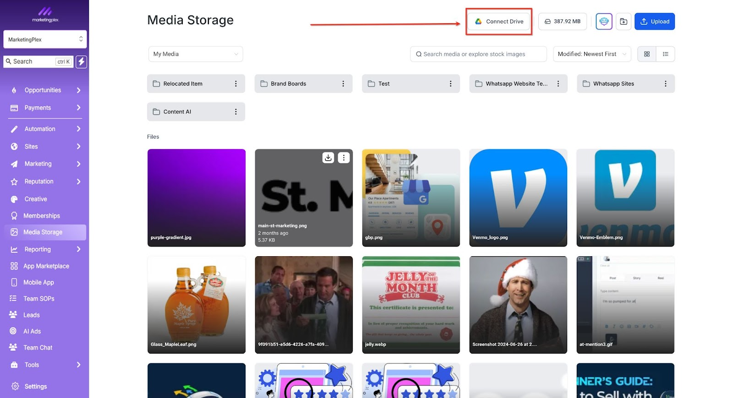Click the Team Chat icon
Image resolution: width=733 pixels, height=398 pixels.
tap(13, 348)
